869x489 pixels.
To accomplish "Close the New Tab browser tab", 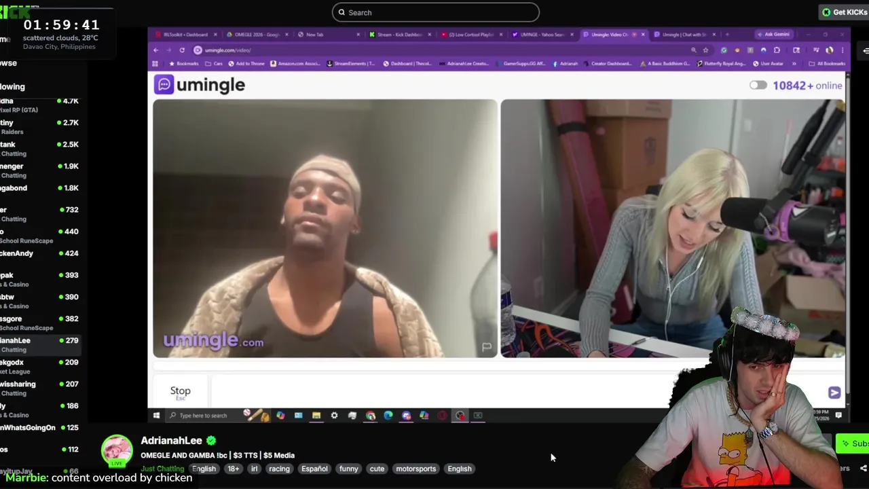I will pos(358,35).
